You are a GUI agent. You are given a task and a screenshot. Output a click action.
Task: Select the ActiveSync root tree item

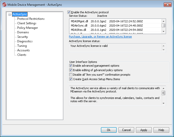point(20,14)
